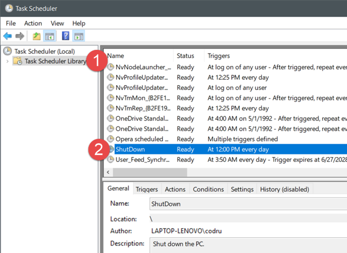Click the Name field containing ShutDown
This screenshot has width=347, height=253.
coord(248,204)
